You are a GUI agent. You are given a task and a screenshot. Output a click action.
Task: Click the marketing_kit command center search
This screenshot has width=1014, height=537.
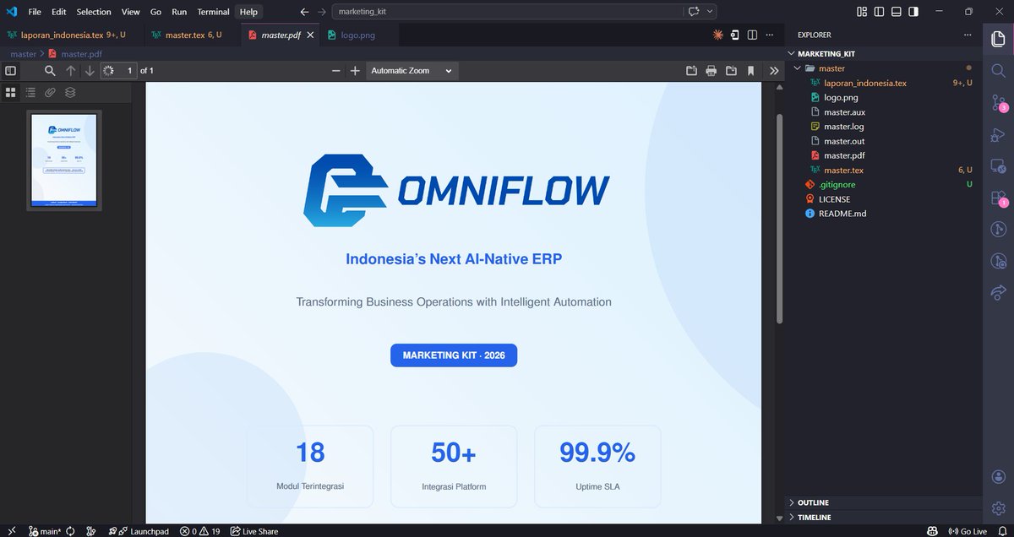point(507,12)
